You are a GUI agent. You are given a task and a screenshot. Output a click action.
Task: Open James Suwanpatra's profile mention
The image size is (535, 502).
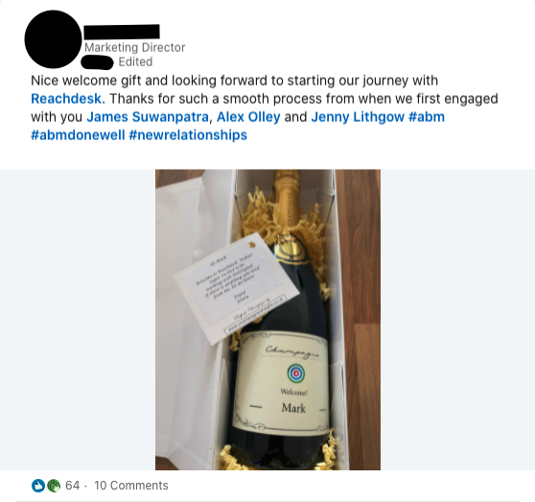click(x=148, y=117)
